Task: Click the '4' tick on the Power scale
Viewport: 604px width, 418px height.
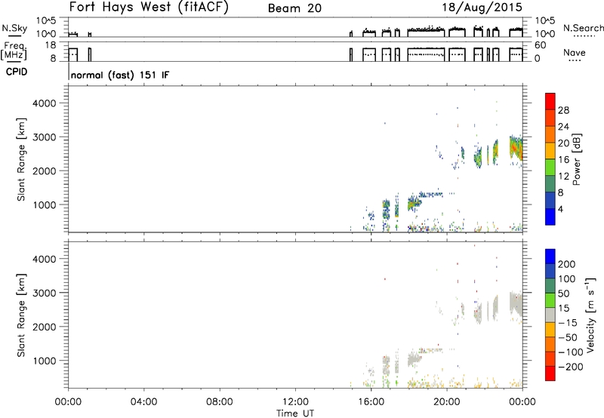Action: 560,209
